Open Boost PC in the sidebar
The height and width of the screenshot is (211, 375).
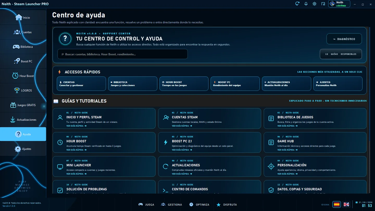point(23,61)
